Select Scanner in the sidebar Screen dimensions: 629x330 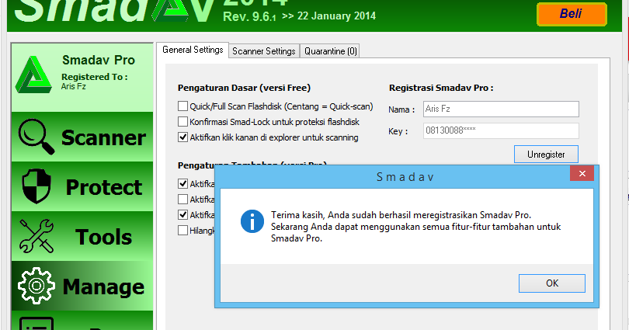[x=82, y=137]
